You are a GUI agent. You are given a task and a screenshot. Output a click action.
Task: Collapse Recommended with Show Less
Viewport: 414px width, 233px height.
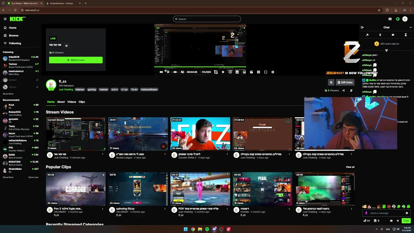pyautogui.click(x=33, y=177)
